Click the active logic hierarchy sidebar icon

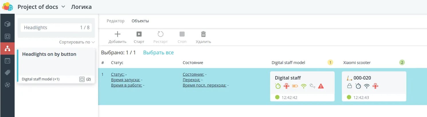coord(7,49)
